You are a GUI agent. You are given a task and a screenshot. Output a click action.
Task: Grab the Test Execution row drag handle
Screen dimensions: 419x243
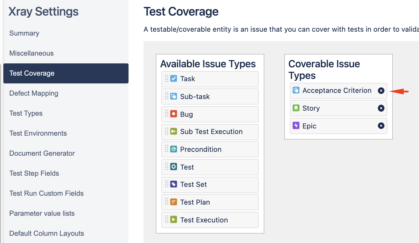(x=167, y=219)
